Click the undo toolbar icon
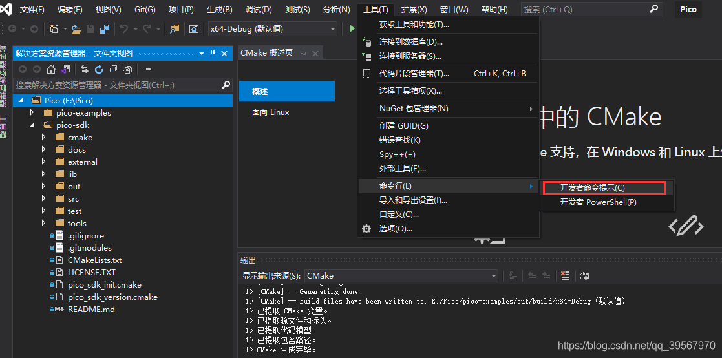Image resolution: width=722 pixels, height=358 pixels. 124,29
